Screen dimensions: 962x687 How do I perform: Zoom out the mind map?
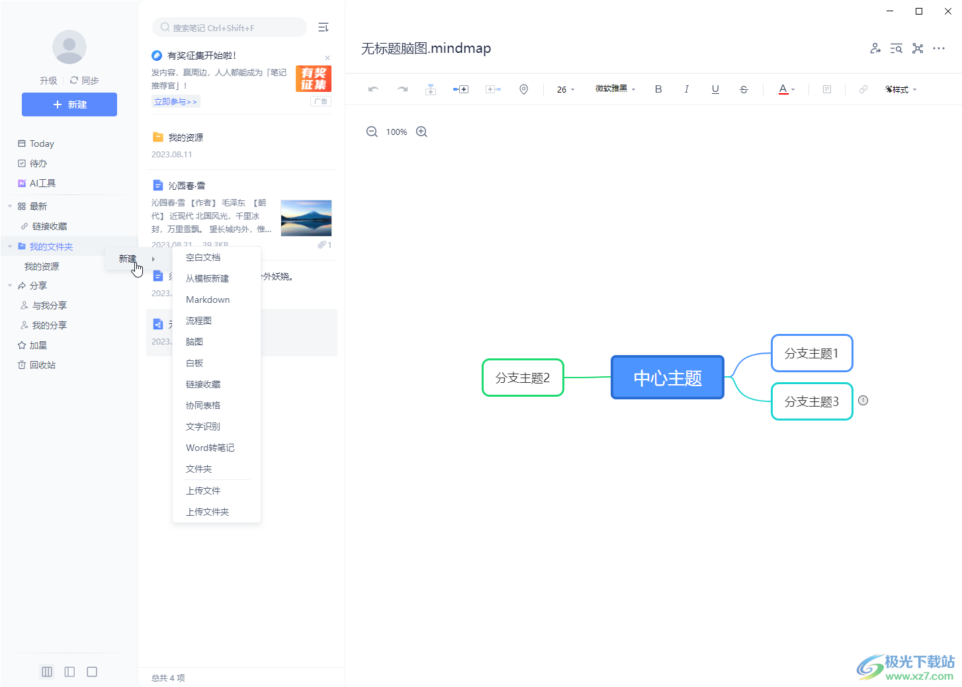tap(372, 132)
